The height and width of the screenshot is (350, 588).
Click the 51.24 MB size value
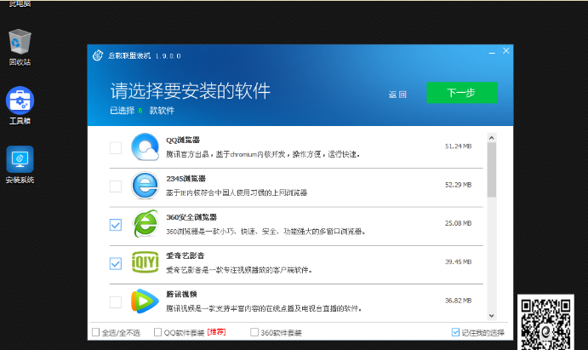coord(459,146)
